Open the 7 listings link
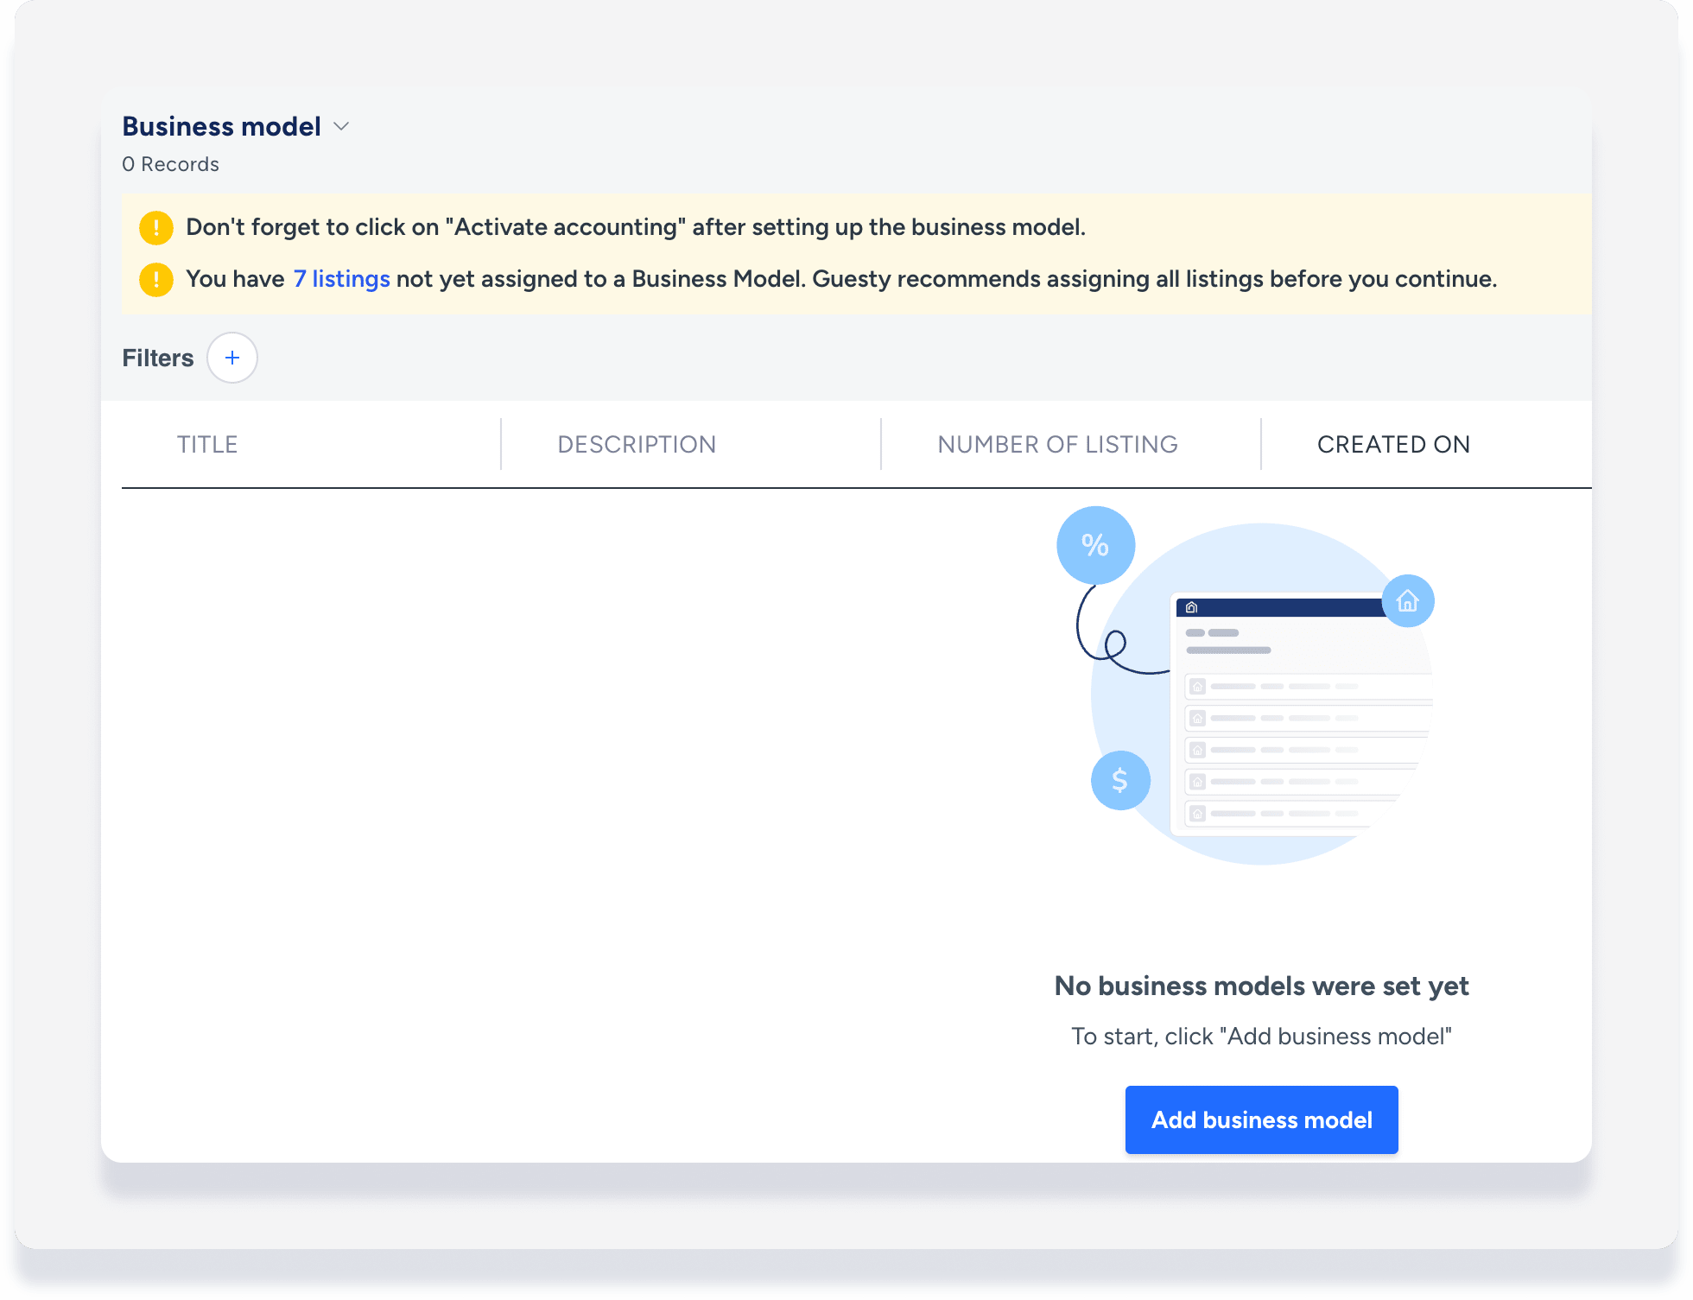 click(x=341, y=279)
